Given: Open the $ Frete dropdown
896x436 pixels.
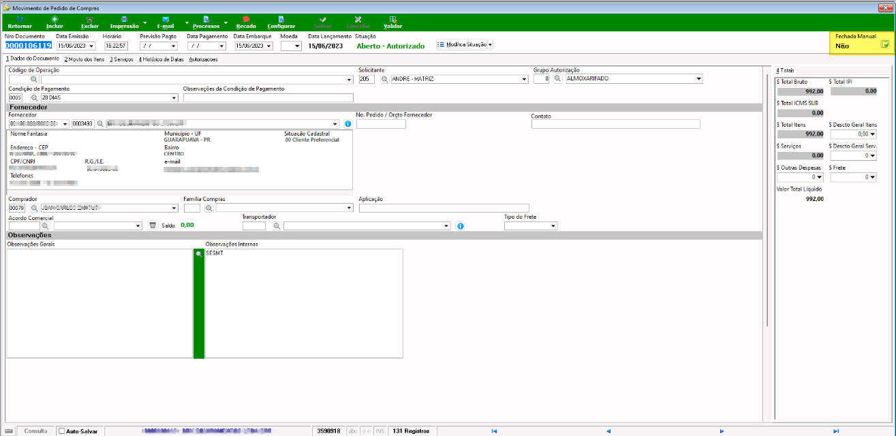Looking at the screenshot, I should [873, 177].
